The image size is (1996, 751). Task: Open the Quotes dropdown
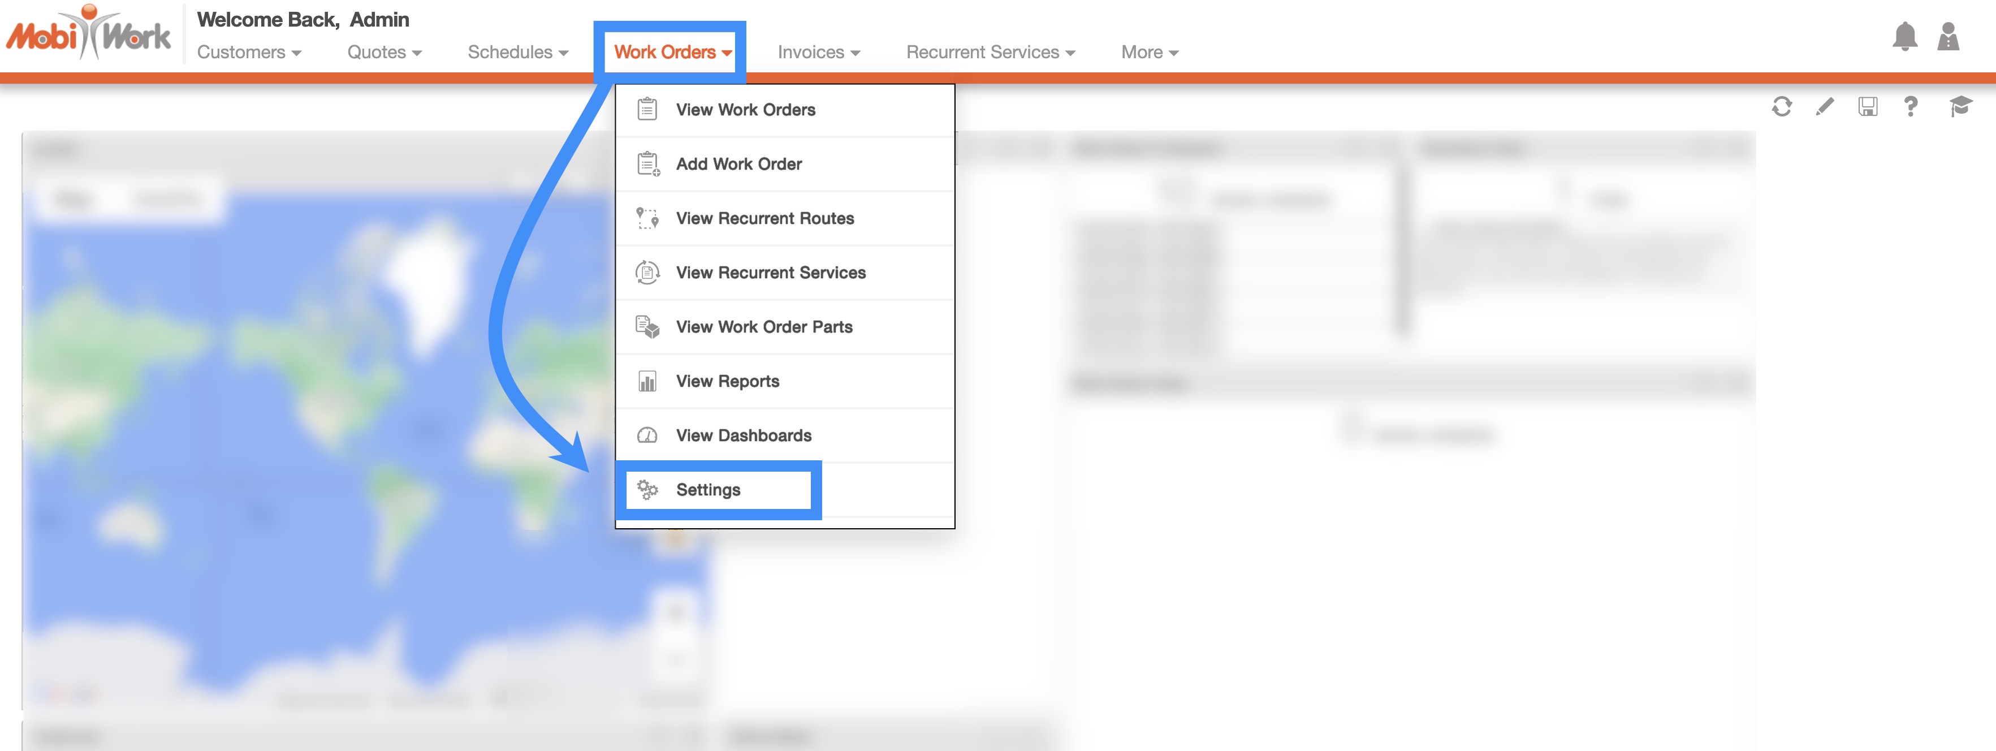click(x=384, y=52)
